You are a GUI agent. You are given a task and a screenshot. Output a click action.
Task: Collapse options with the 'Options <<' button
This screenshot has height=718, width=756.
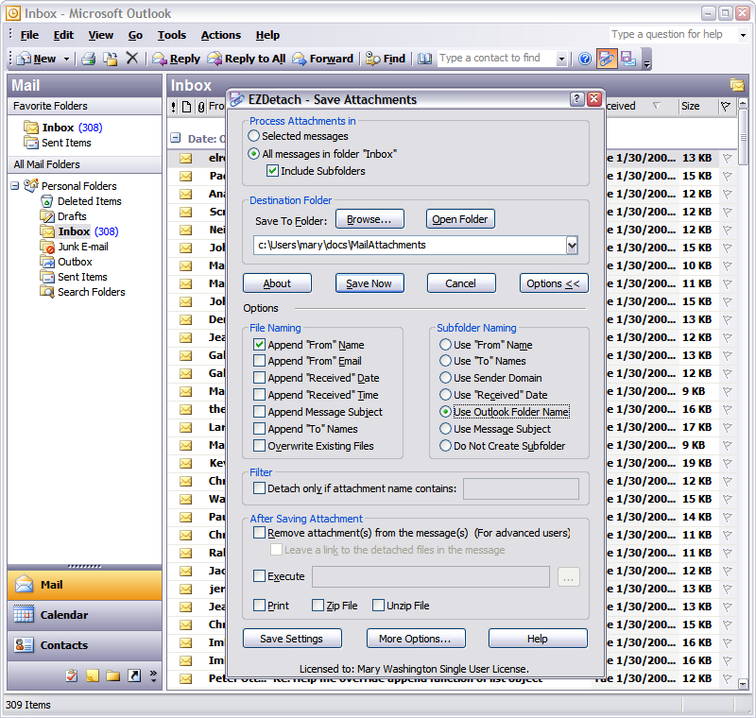pyautogui.click(x=554, y=283)
